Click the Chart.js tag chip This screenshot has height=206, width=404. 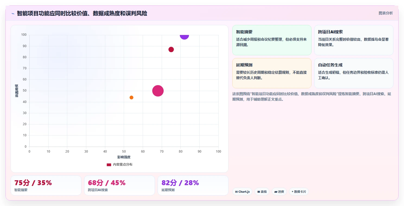(242, 192)
